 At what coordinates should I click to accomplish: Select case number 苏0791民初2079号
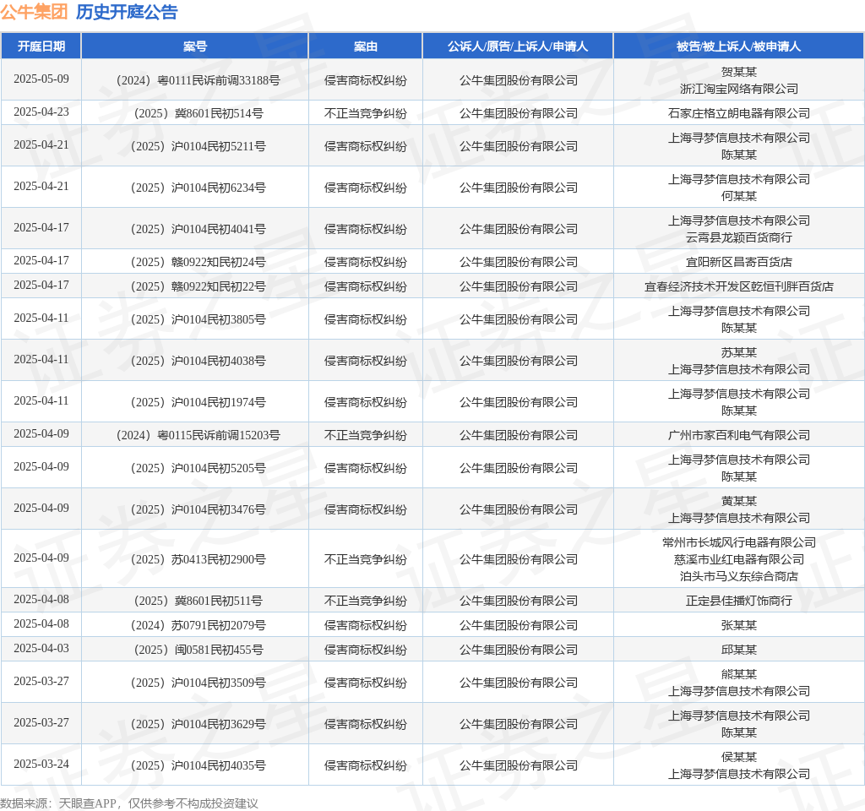(x=198, y=625)
